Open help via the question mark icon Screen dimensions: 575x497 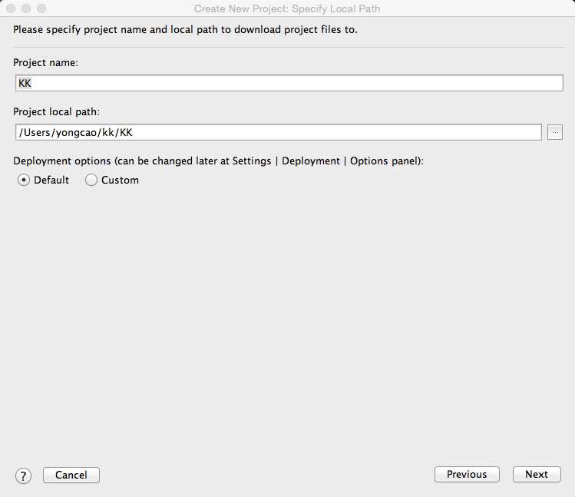23,476
